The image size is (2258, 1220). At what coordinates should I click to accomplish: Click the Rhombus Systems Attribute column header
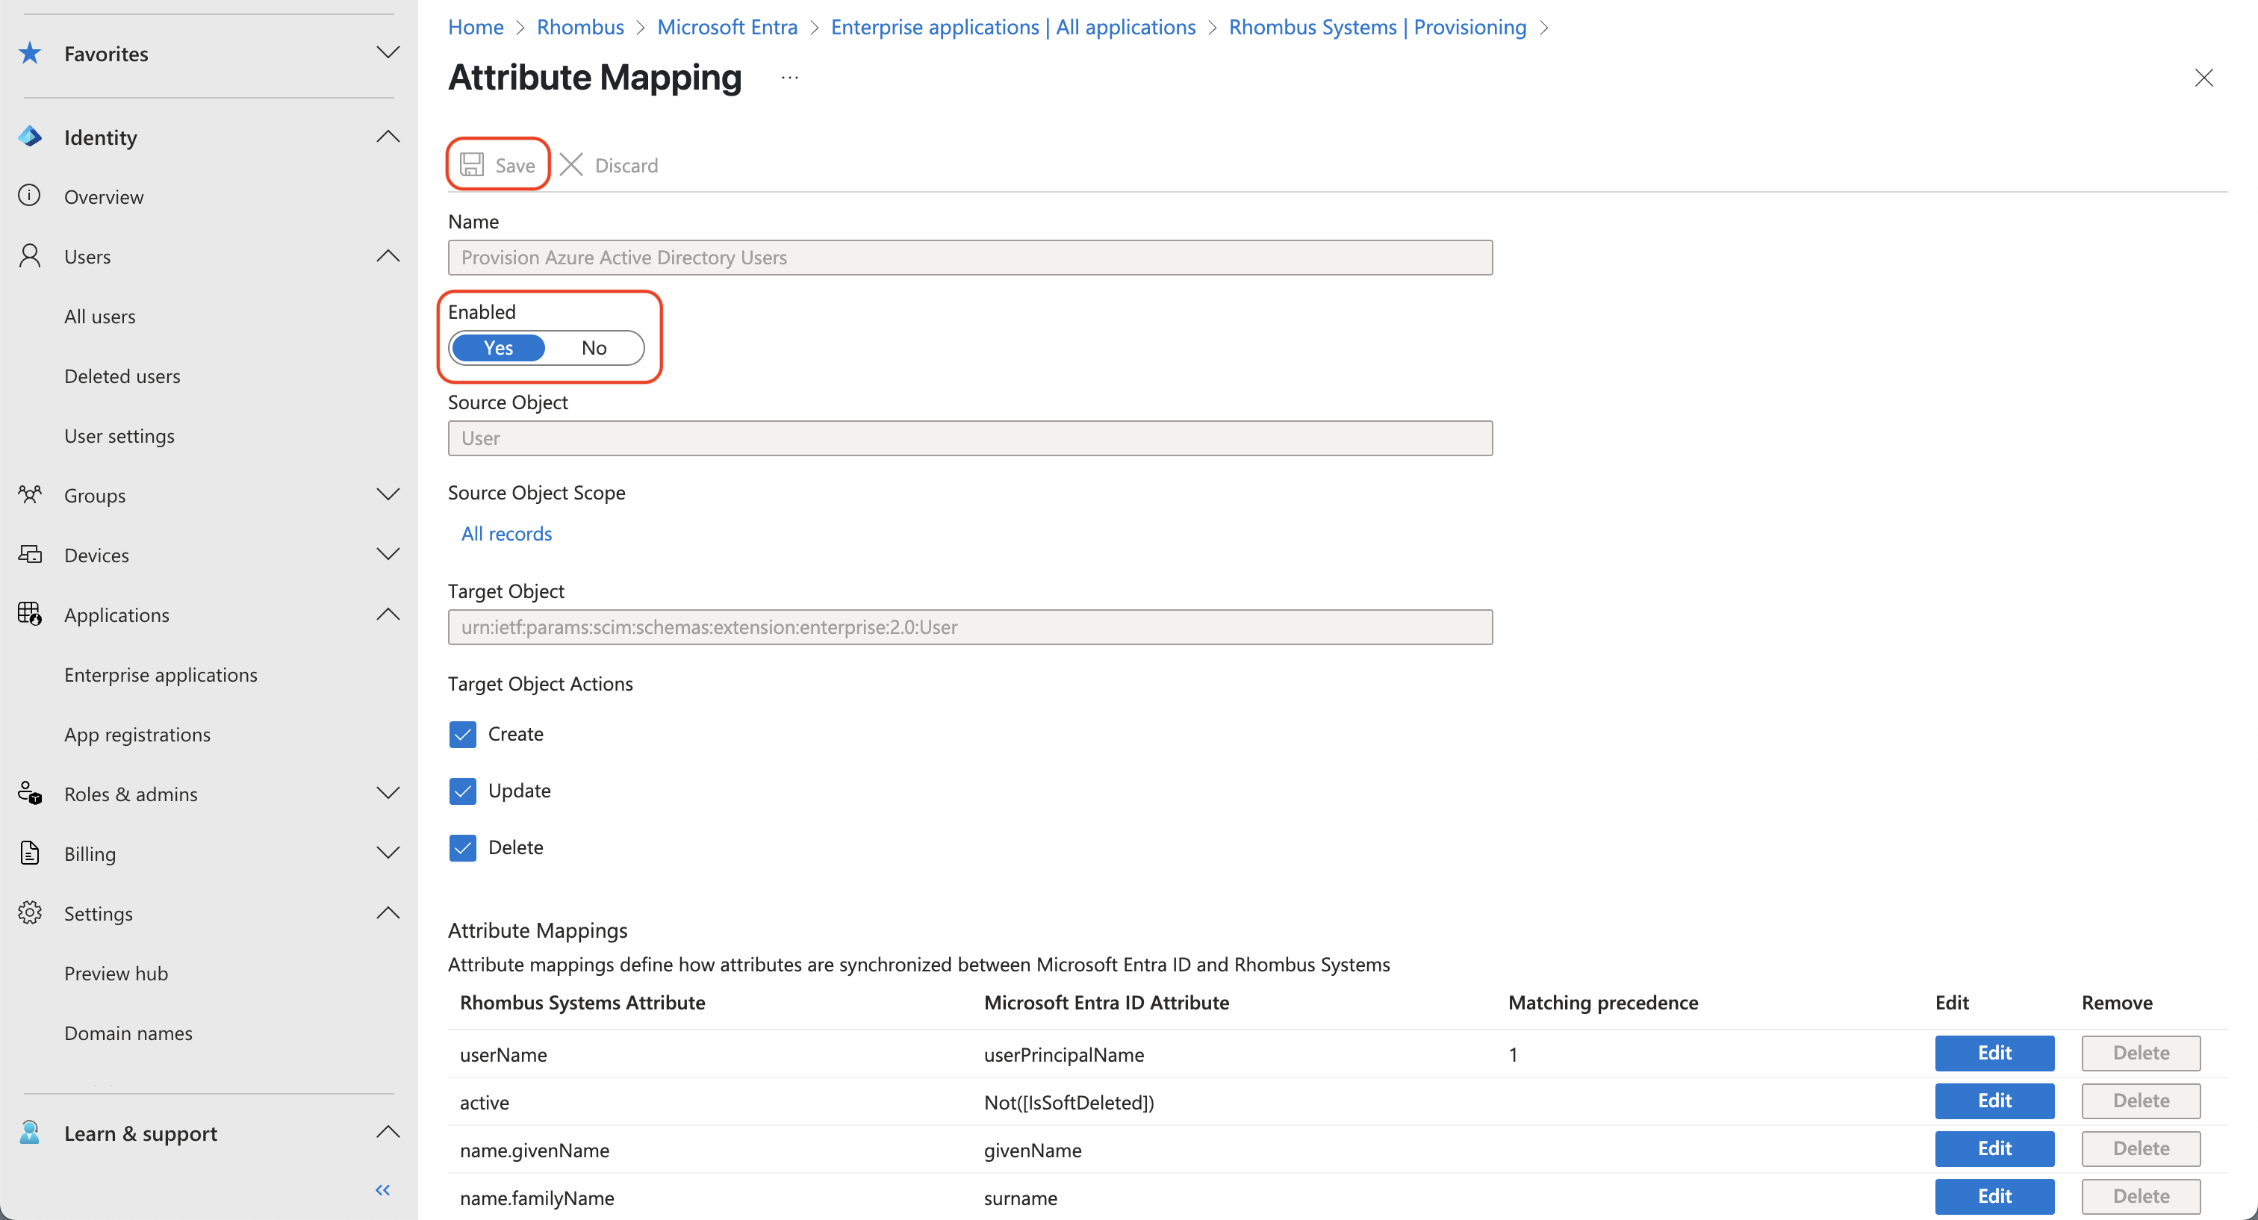582,1003
